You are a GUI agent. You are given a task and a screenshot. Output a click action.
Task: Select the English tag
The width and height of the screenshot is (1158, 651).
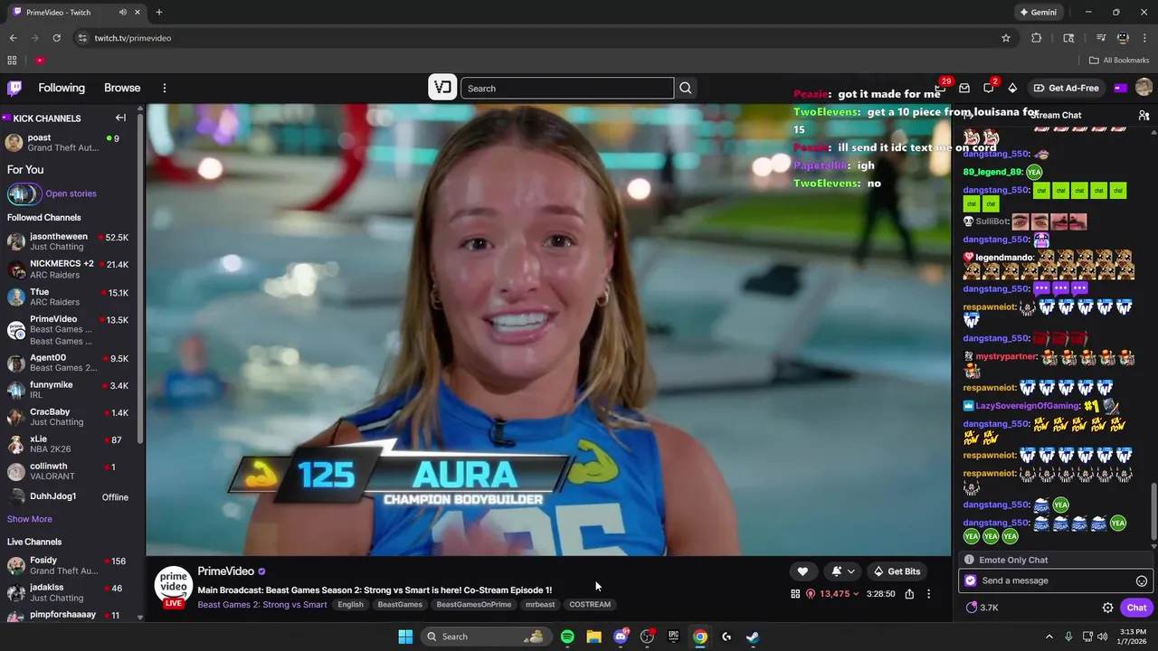(350, 605)
